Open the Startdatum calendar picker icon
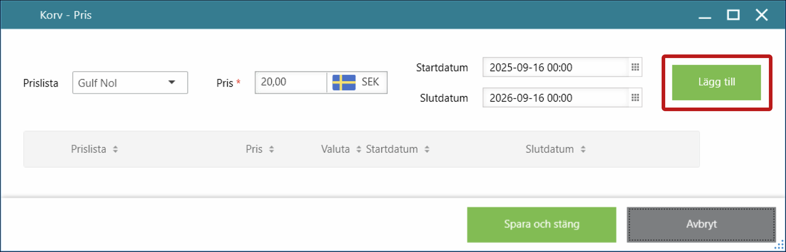 point(635,67)
